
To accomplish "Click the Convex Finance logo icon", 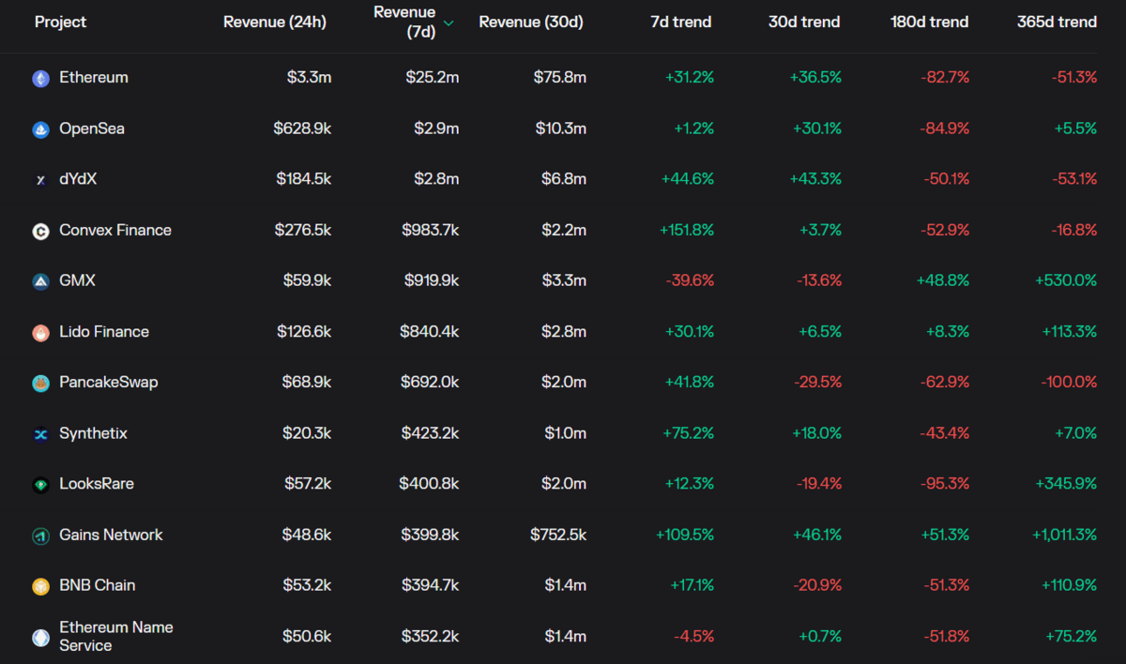I will (41, 231).
